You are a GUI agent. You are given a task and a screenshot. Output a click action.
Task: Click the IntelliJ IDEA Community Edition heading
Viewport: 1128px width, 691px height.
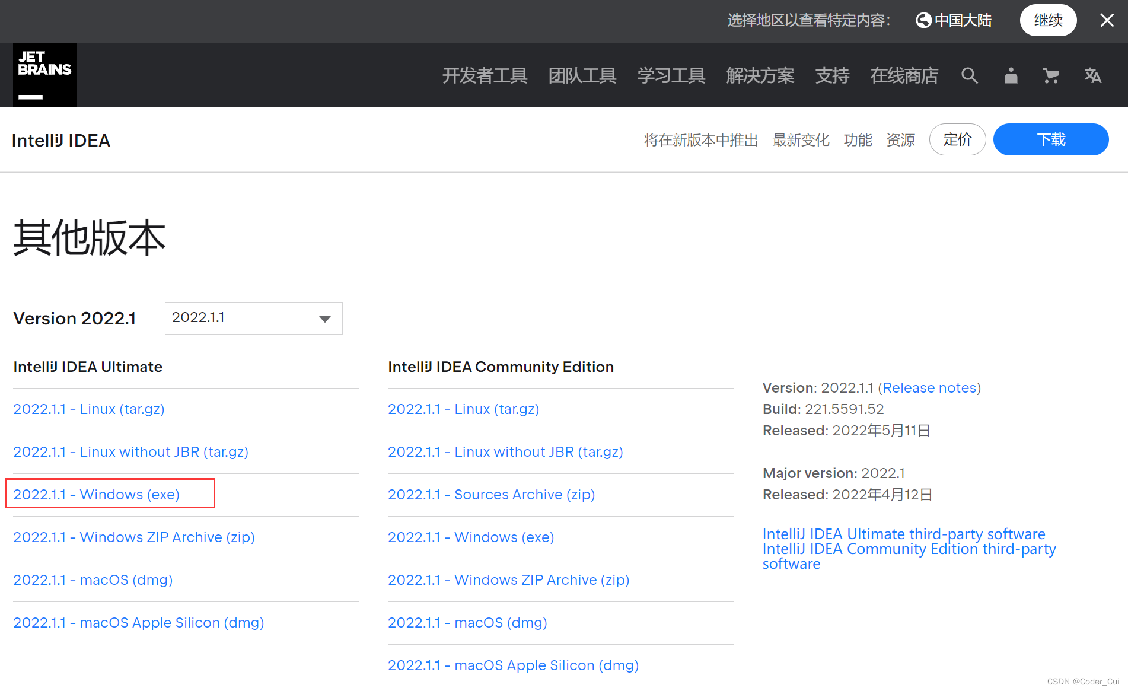point(501,367)
